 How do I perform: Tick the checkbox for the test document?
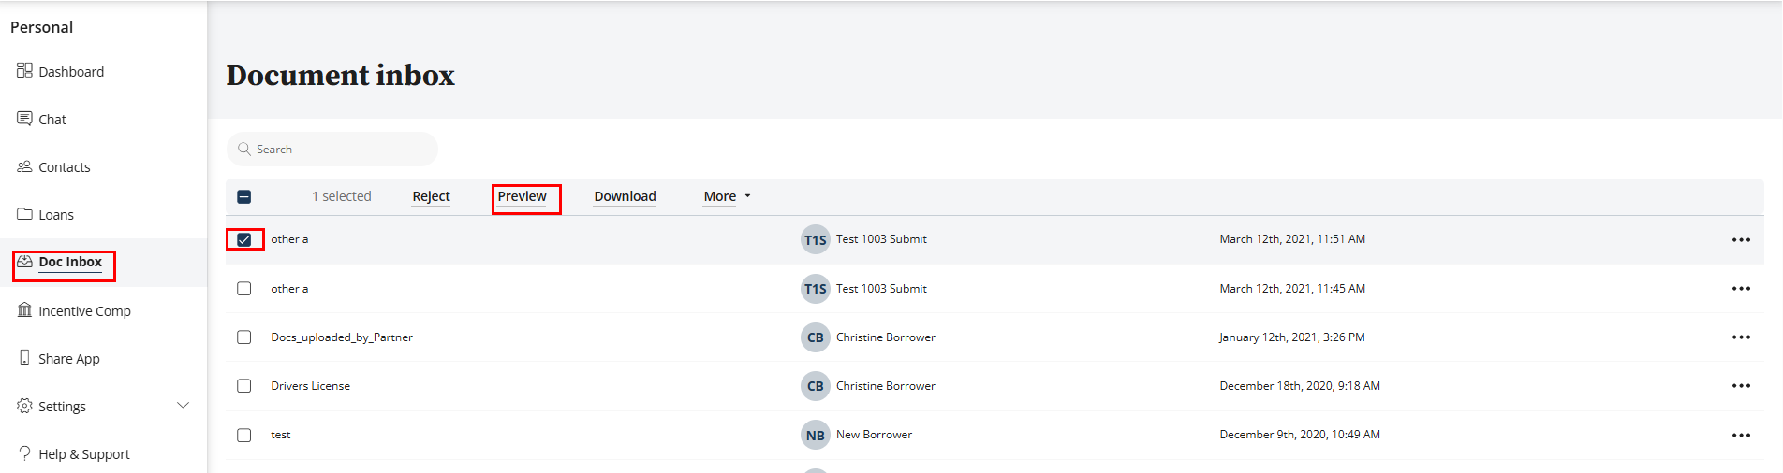pyautogui.click(x=244, y=435)
